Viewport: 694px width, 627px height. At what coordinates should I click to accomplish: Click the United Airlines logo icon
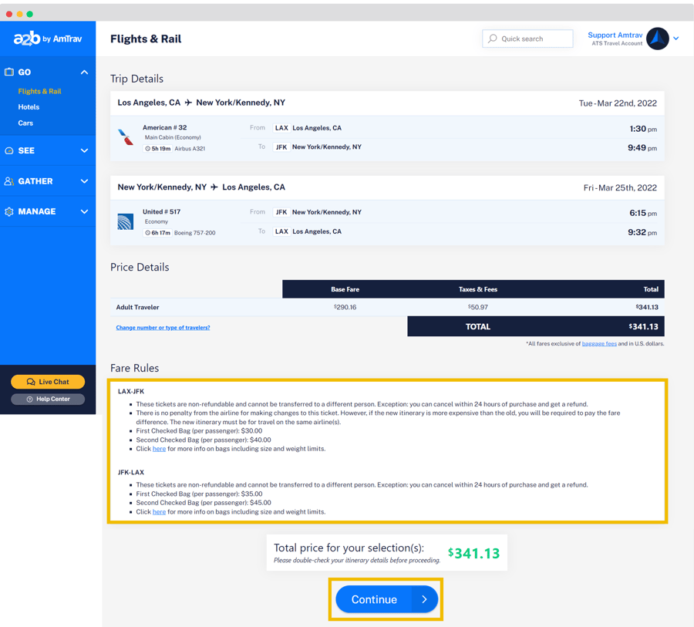[125, 222]
